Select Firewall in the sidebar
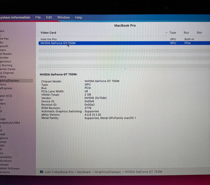 (x=3, y=134)
